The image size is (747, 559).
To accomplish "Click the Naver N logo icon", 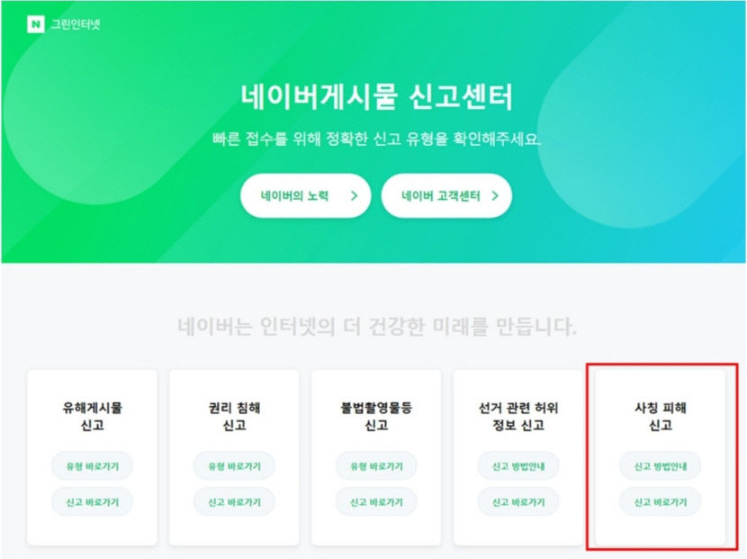I will [35, 24].
